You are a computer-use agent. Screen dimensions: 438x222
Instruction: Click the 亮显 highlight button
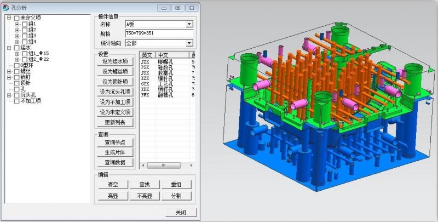113,196
